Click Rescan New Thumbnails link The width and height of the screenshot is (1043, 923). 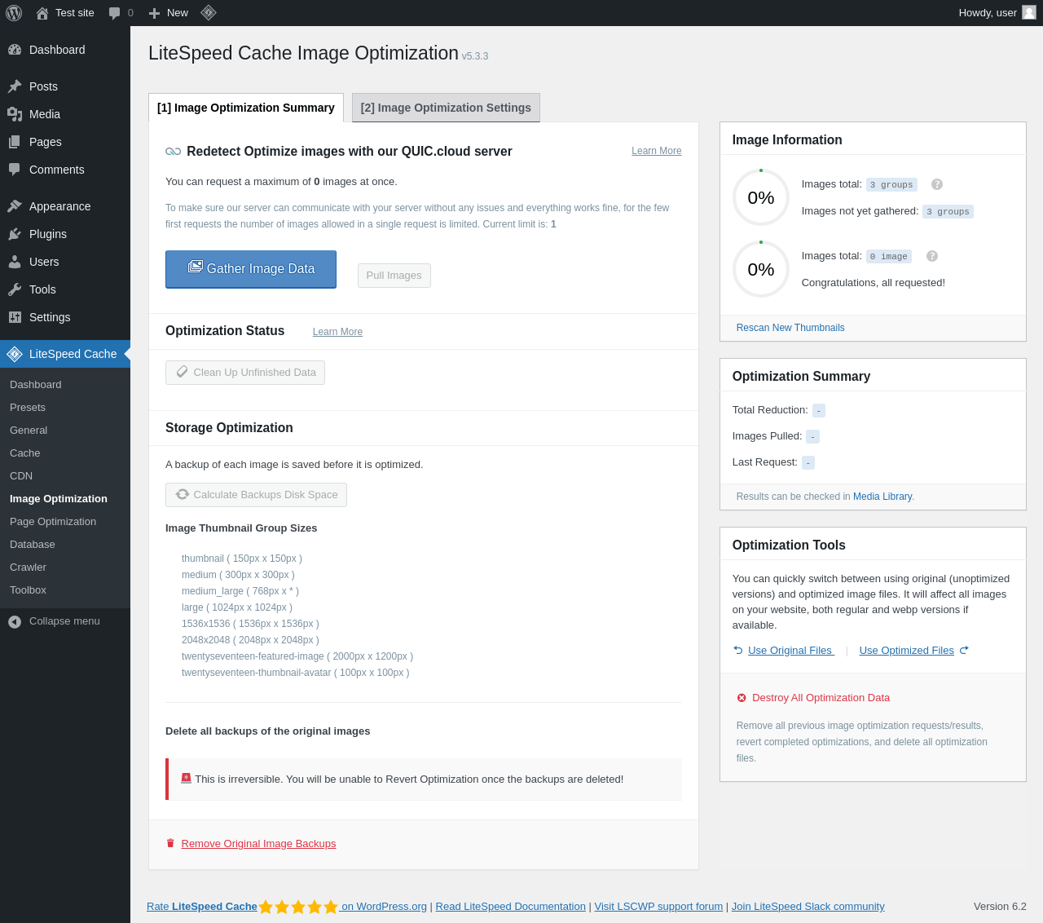coord(790,328)
